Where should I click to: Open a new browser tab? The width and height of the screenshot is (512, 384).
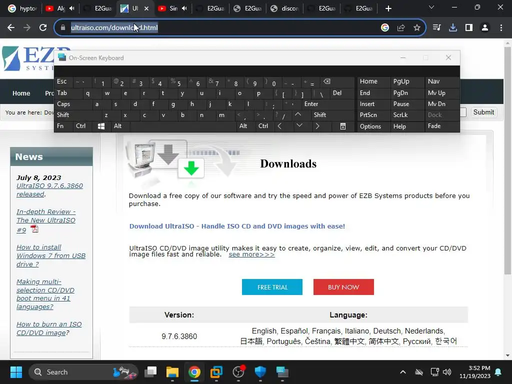click(x=388, y=8)
